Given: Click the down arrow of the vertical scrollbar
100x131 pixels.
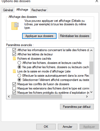Looking at the screenshot, I should coord(91,92).
